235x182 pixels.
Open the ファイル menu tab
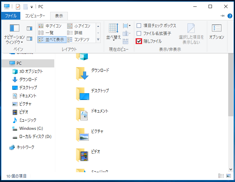[11, 16]
